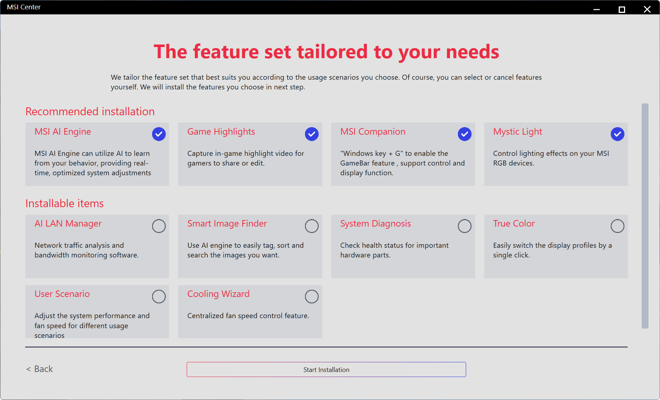Click the vertical scrollbar thumb
The width and height of the screenshot is (660, 400).
click(645, 216)
